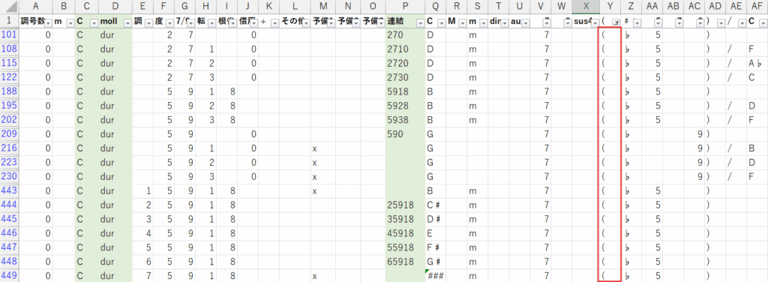The width and height of the screenshot is (768, 282).
Task: Click cell containing 5918
Action: click(405, 91)
